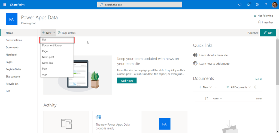Click the megaphone feedback icon
This screenshot has height=133, width=279.
(240, 5)
